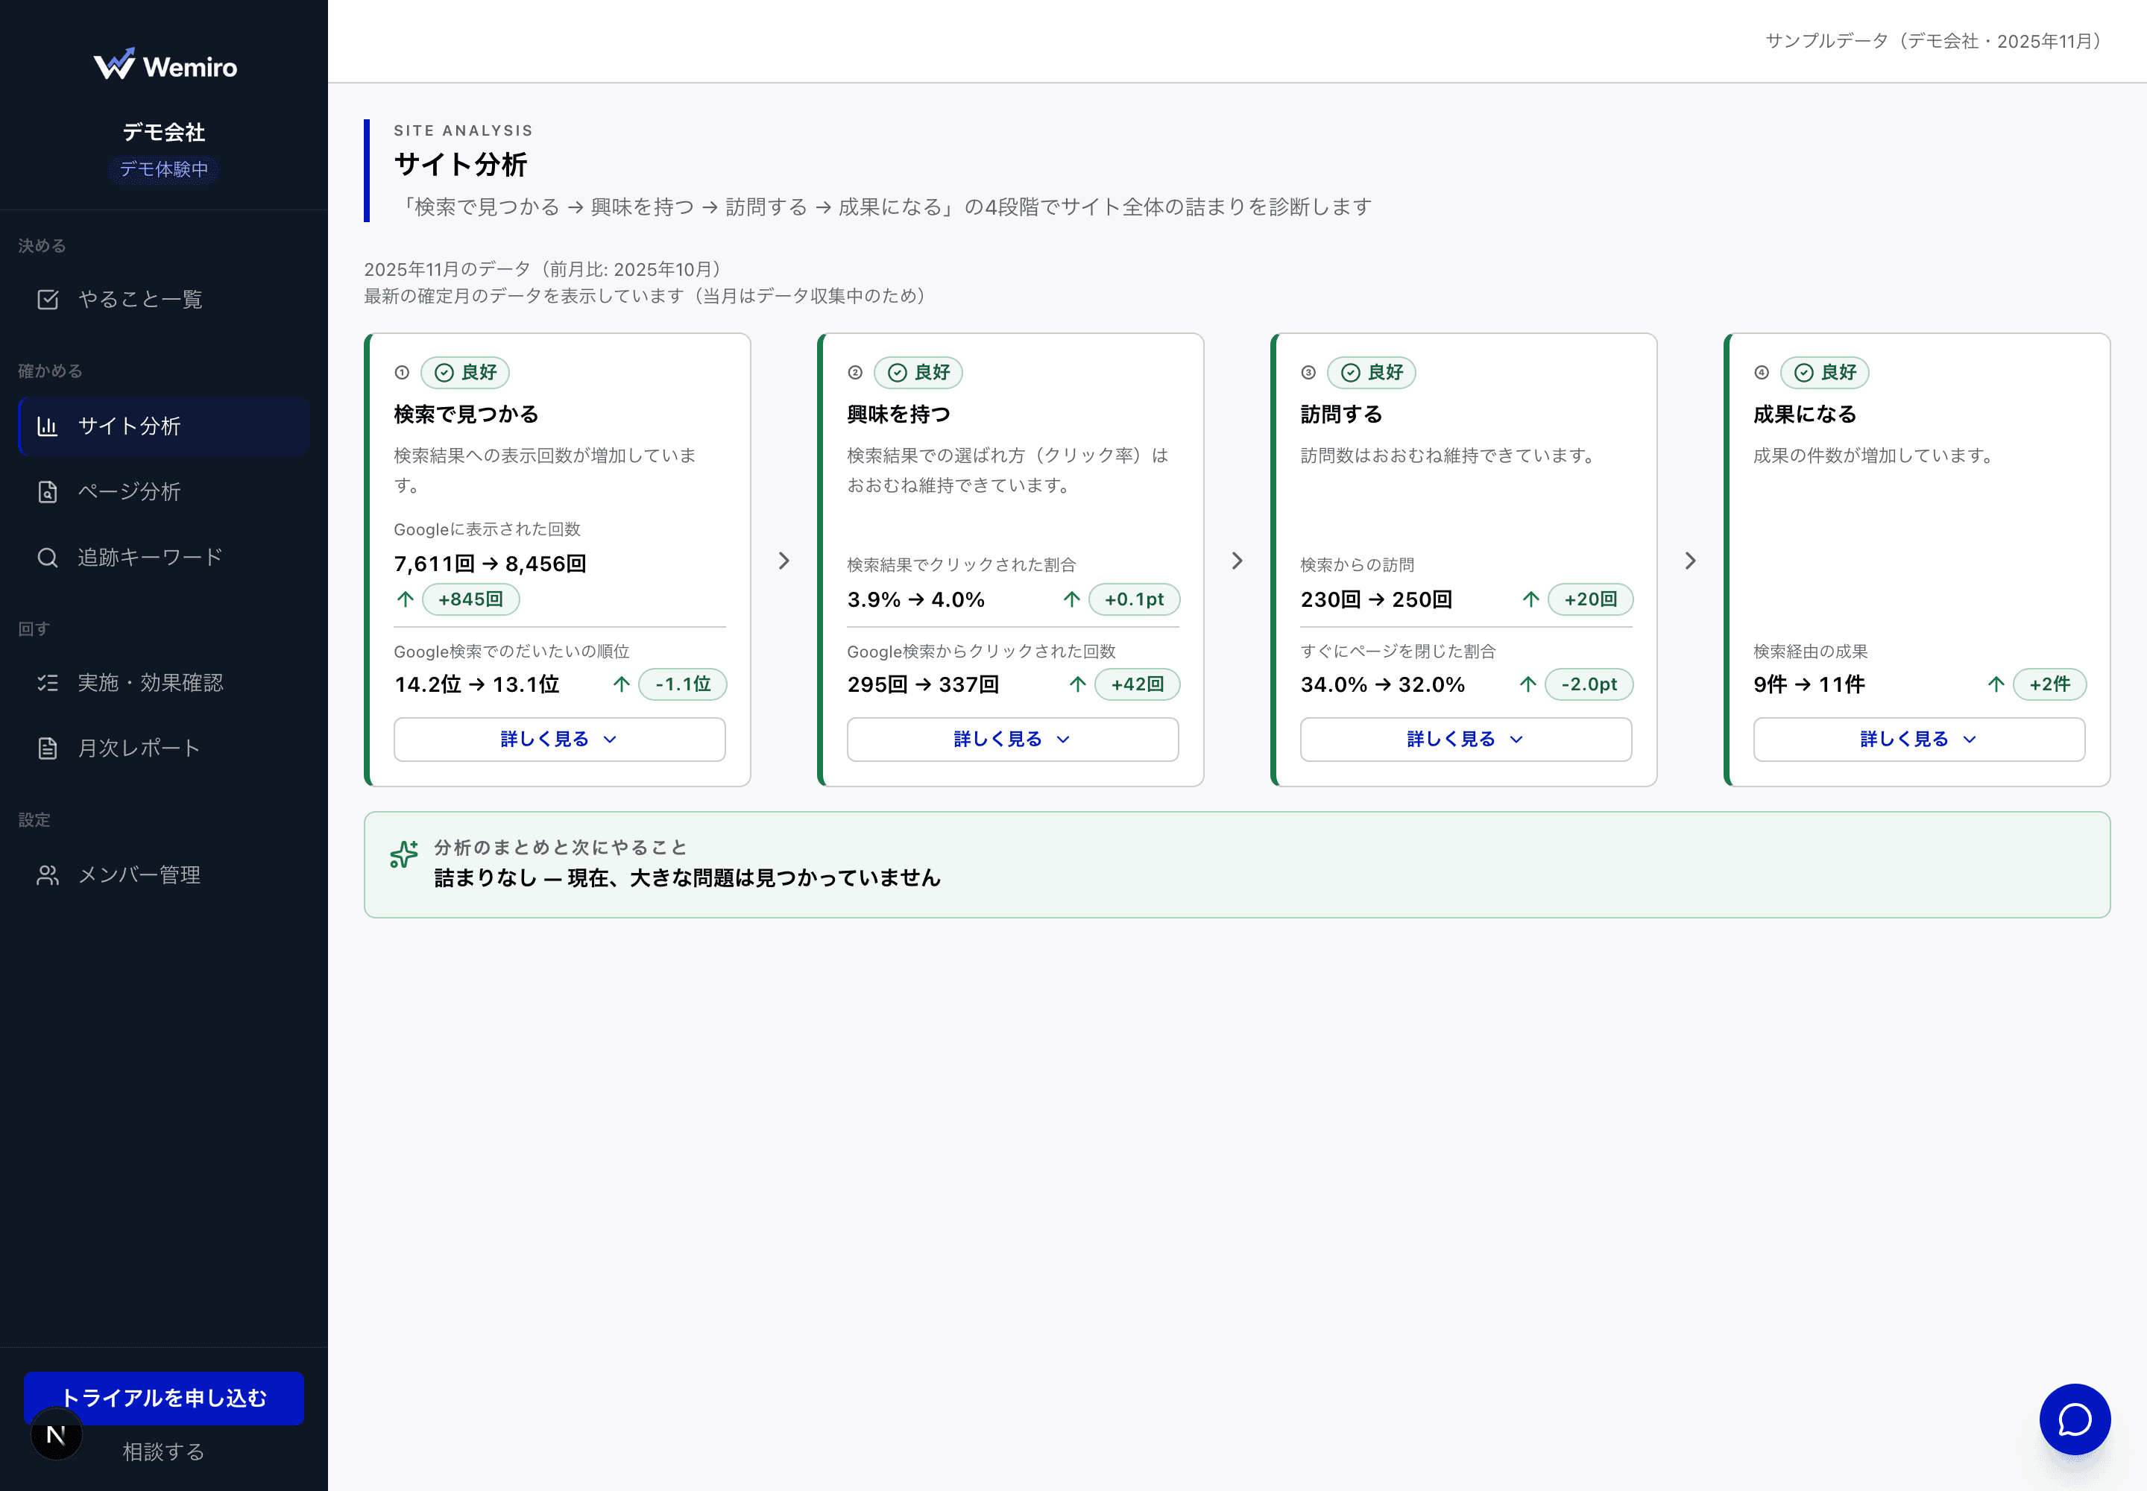Click the 追跡キーワード magnifier icon
Viewport: 2147px width, 1491px height.
tap(48, 558)
